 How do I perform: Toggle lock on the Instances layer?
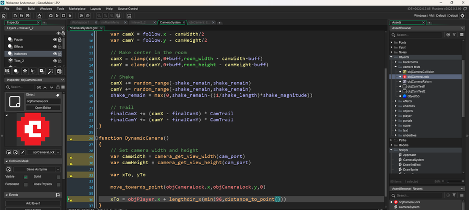click(x=60, y=54)
